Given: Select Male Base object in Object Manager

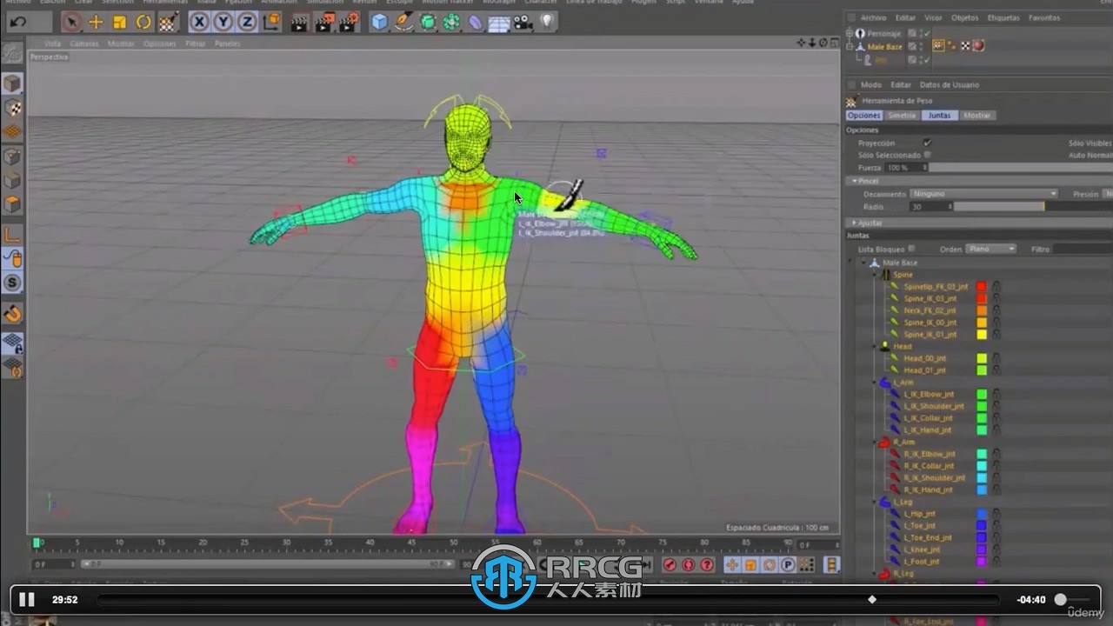Looking at the screenshot, I should (x=884, y=47).
